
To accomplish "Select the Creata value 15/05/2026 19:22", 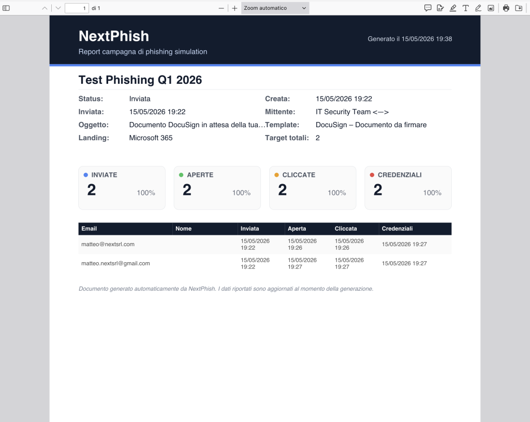I will [x=344, y=99].
